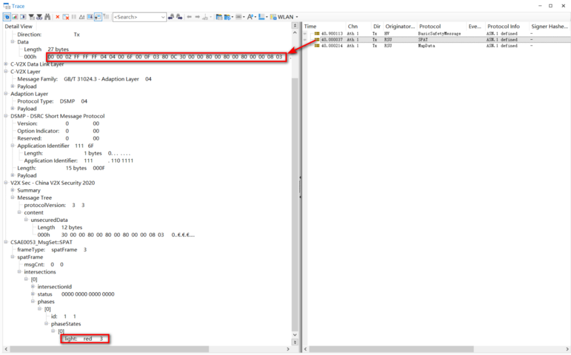Collapse the Application Identifier 111 6F node
571x355 pixels.
coord(13,145)
